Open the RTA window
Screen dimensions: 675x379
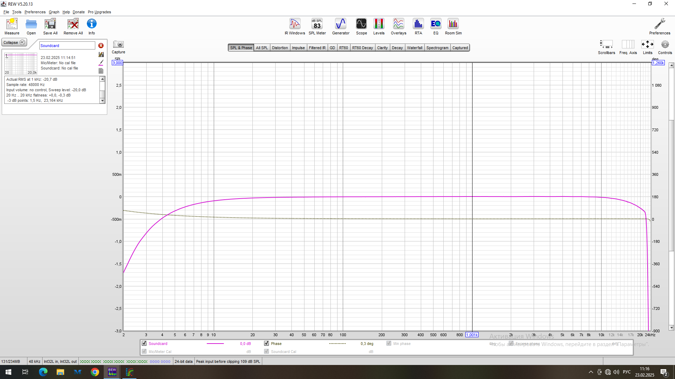point(418,27)
